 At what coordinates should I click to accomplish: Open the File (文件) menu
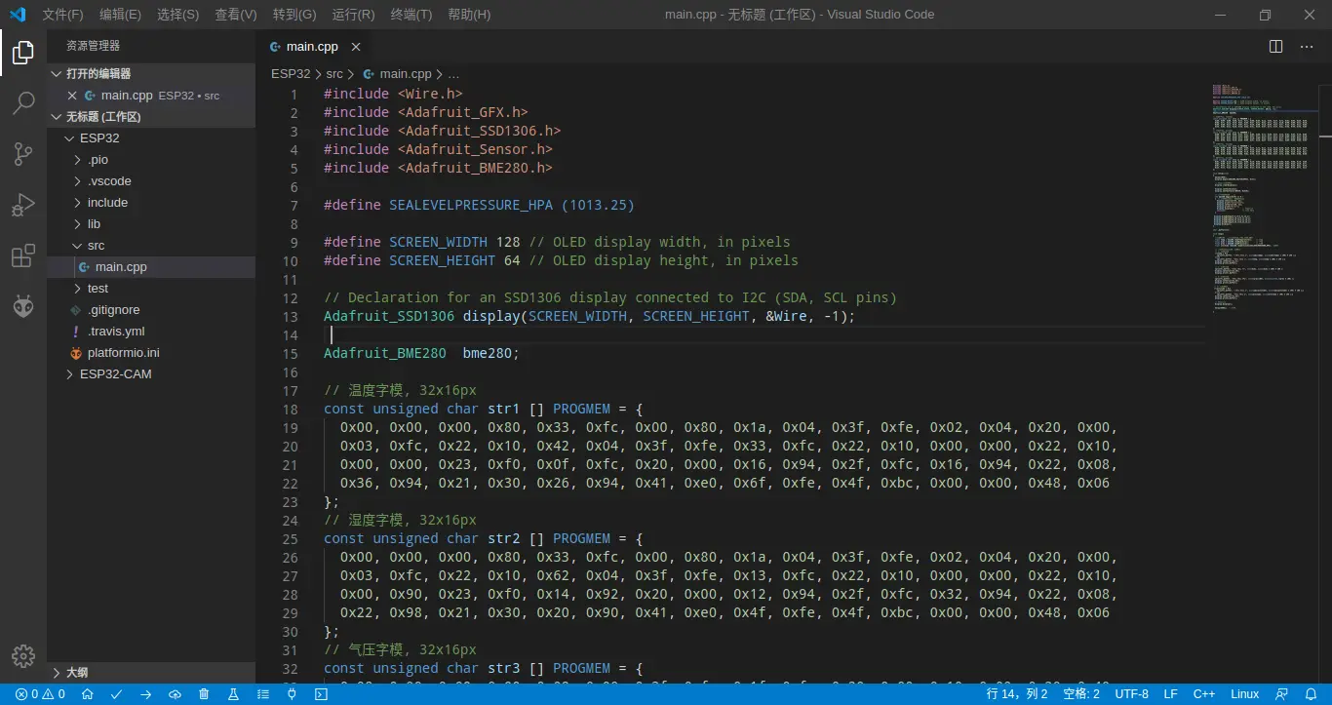62,15
